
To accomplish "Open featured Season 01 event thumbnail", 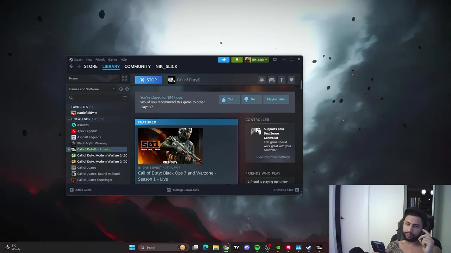I will click(170, 146).
